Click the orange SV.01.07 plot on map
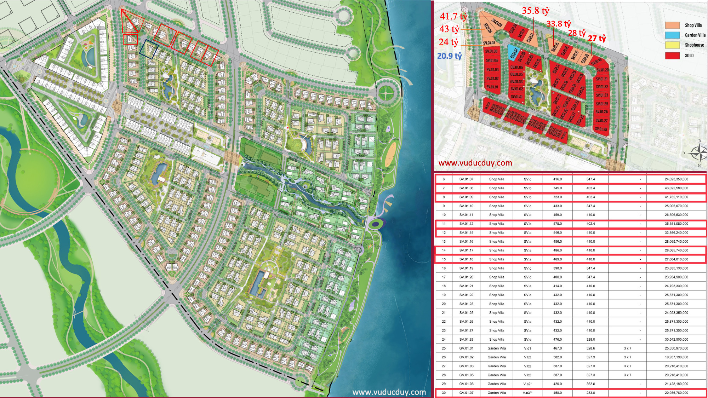Screen dimensions: 708x398 pos(489,43)
